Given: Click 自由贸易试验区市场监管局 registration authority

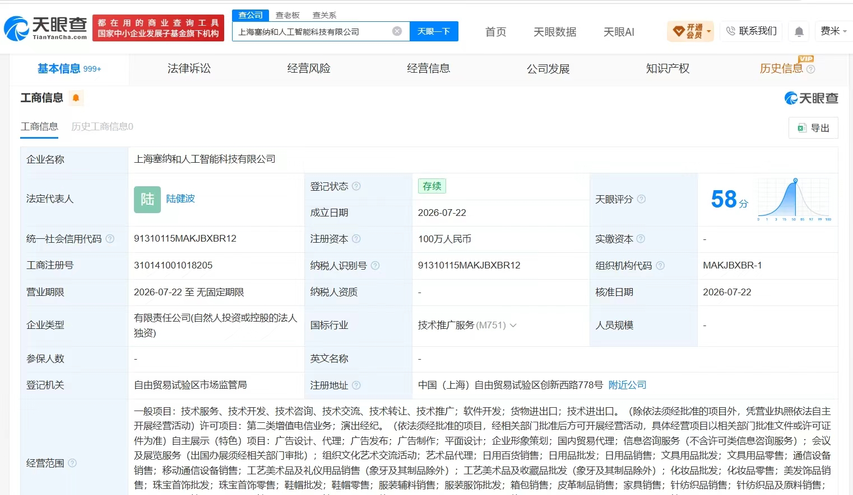Looking at the screenshot, I should [191, 385].
